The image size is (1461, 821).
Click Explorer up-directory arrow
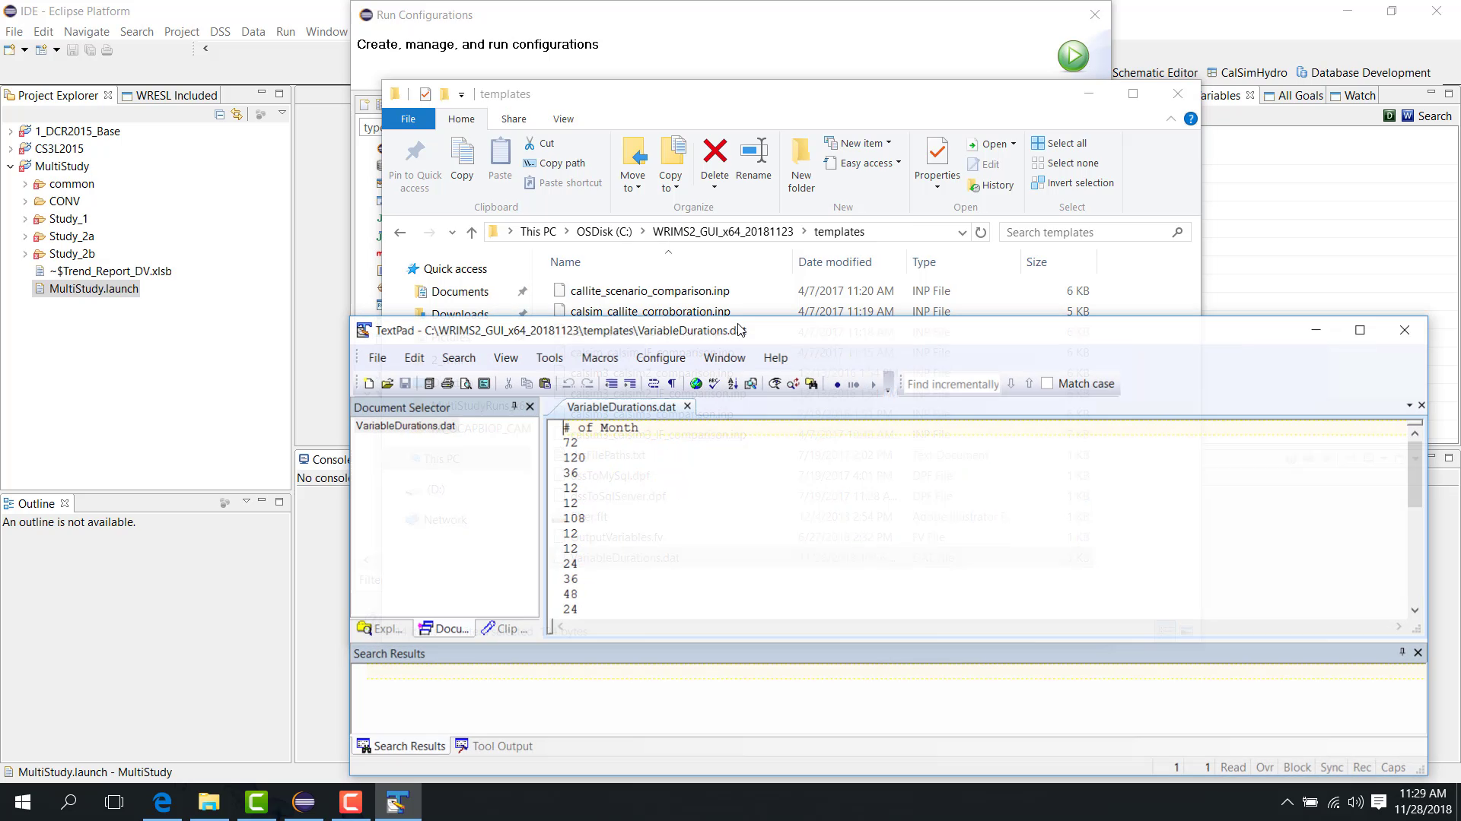(x=472, y=233)
